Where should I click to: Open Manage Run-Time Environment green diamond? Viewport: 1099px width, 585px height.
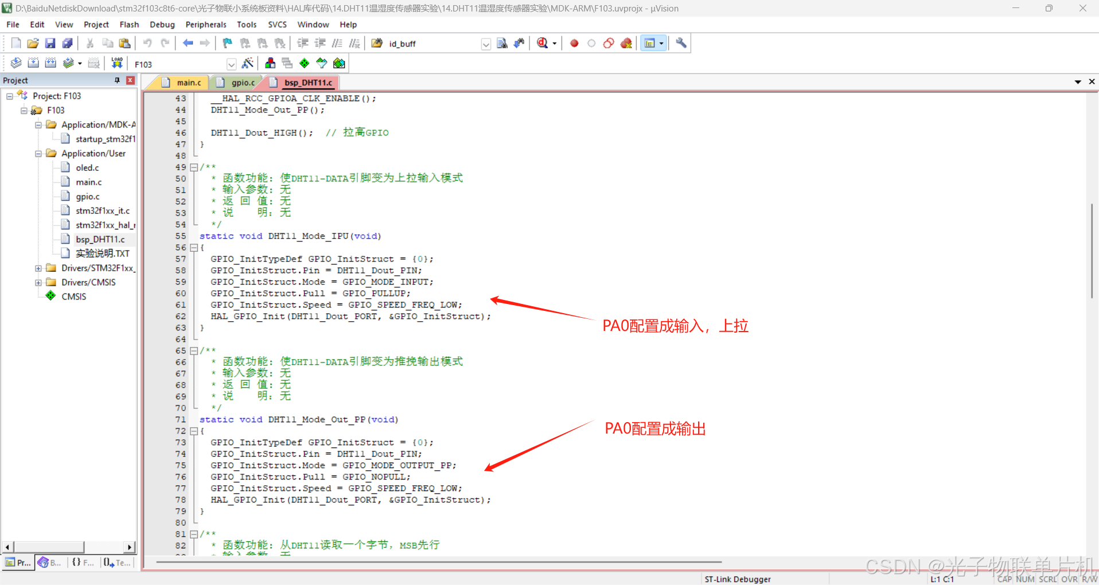[x=305, y=63]
